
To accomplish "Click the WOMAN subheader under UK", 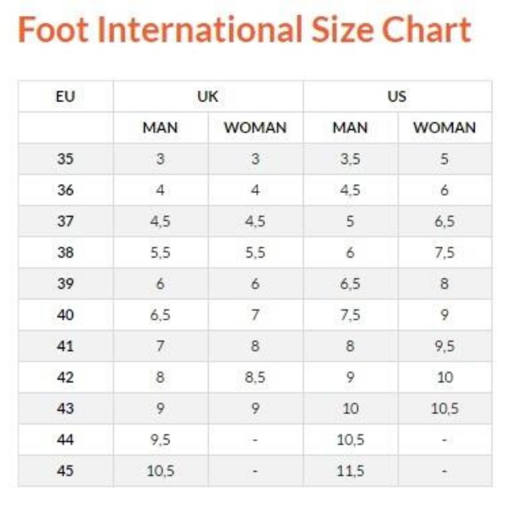I will pyautogui.click(x=255, y=128).
